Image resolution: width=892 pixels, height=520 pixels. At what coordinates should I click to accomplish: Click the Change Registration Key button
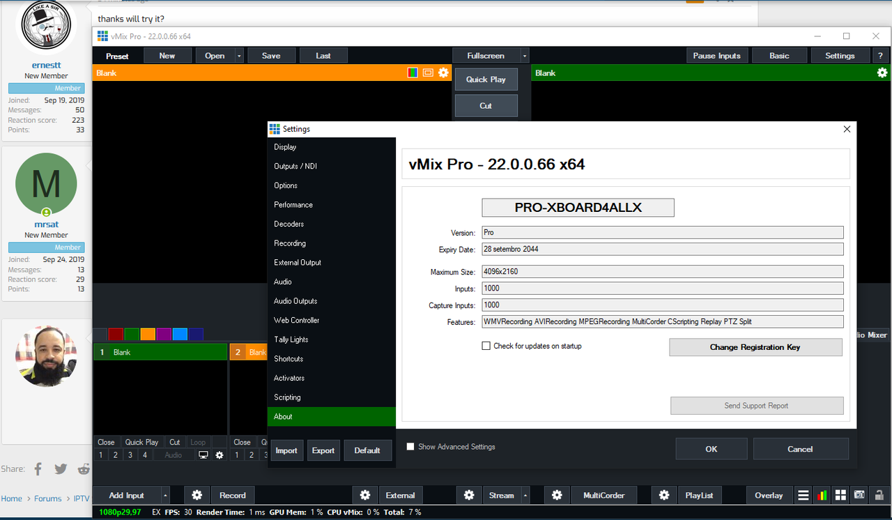(755, 347)
